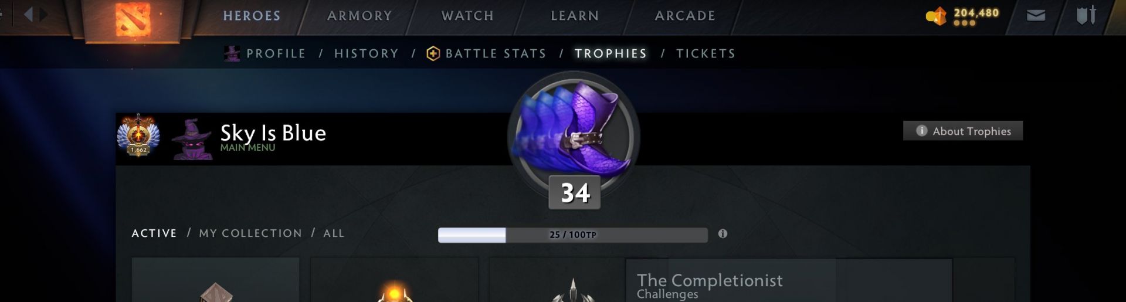Screen dimensions: 1126x302
Task: Show the My Collection trophies filter
Action: click(250, 233)
